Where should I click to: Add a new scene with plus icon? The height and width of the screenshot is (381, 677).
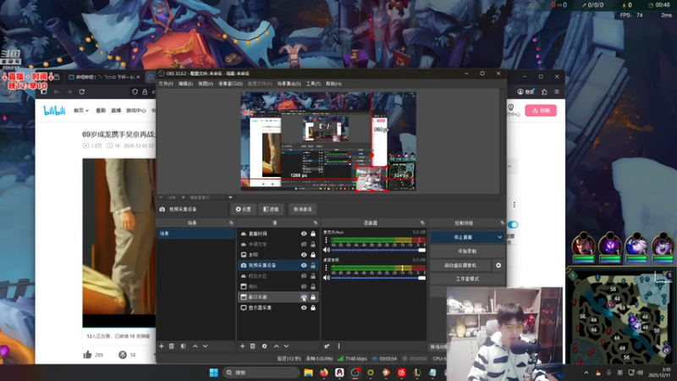click(162, 346)
